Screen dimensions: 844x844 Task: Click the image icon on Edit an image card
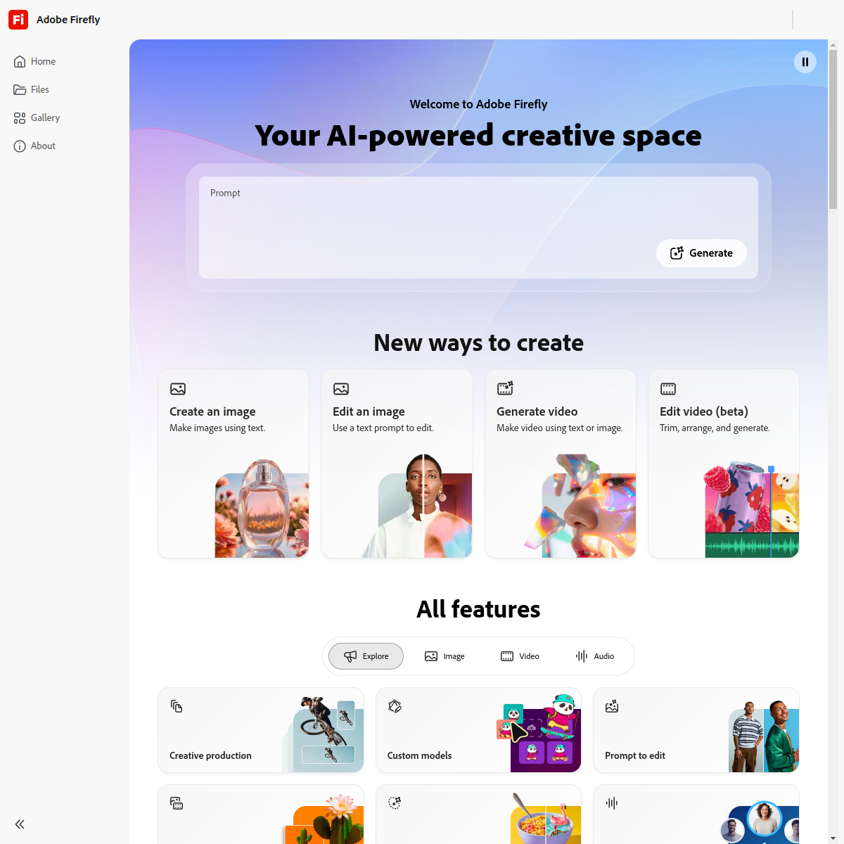[x=341, y=389]
